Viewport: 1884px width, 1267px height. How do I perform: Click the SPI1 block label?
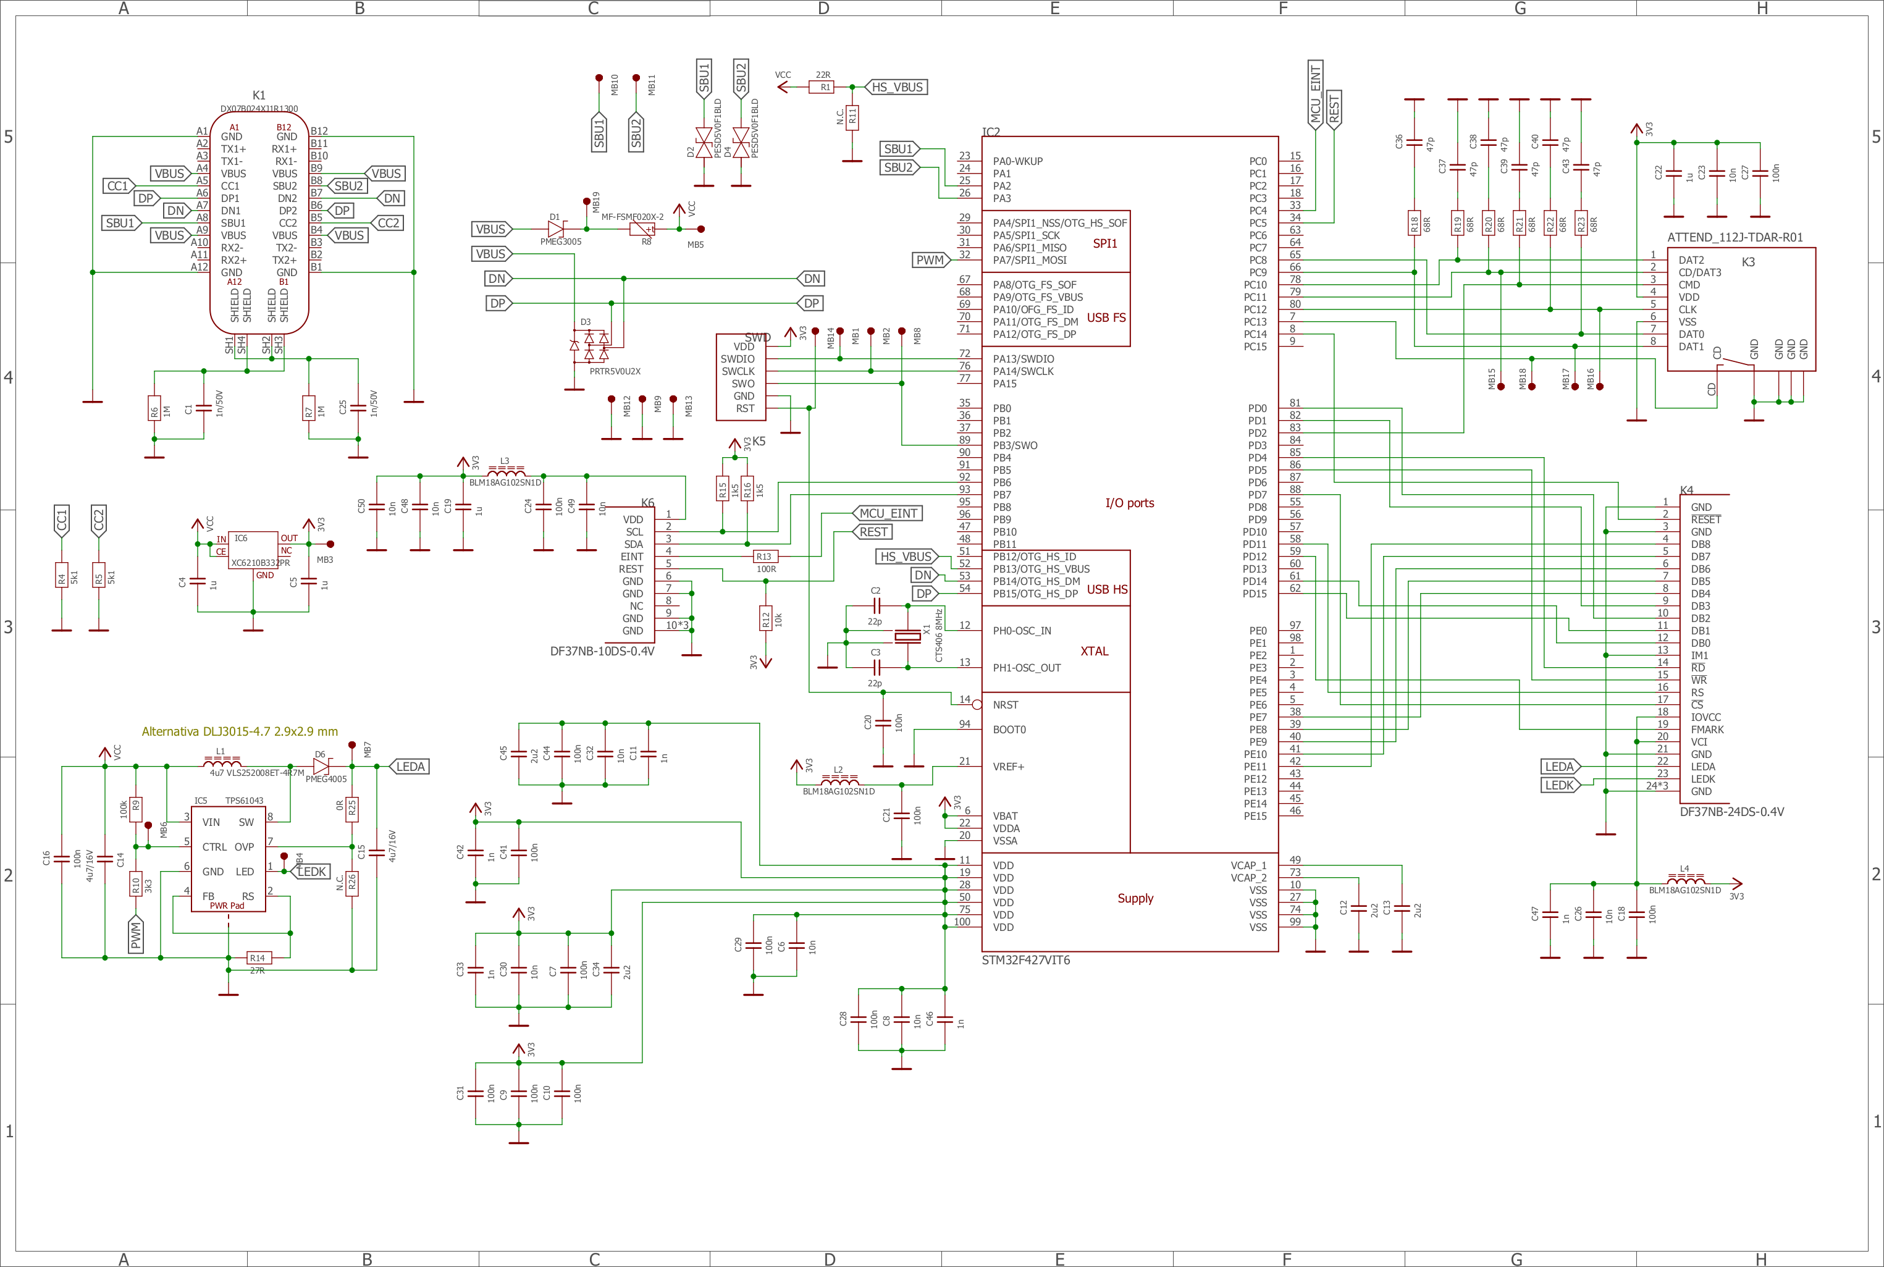(x=1105, y=244)
